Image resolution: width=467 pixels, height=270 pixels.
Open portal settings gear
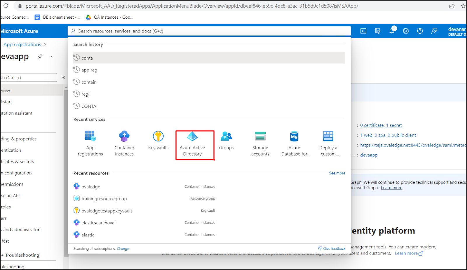coord(406,31)
